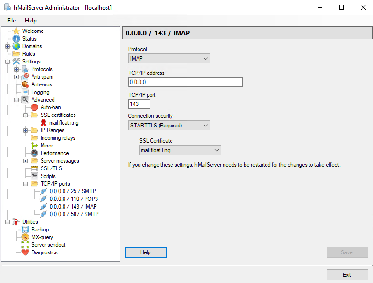Screen dimensions: 373x283
Task: Maximize the hMailServer Administrator window
Action: click(x=341, y=7)
